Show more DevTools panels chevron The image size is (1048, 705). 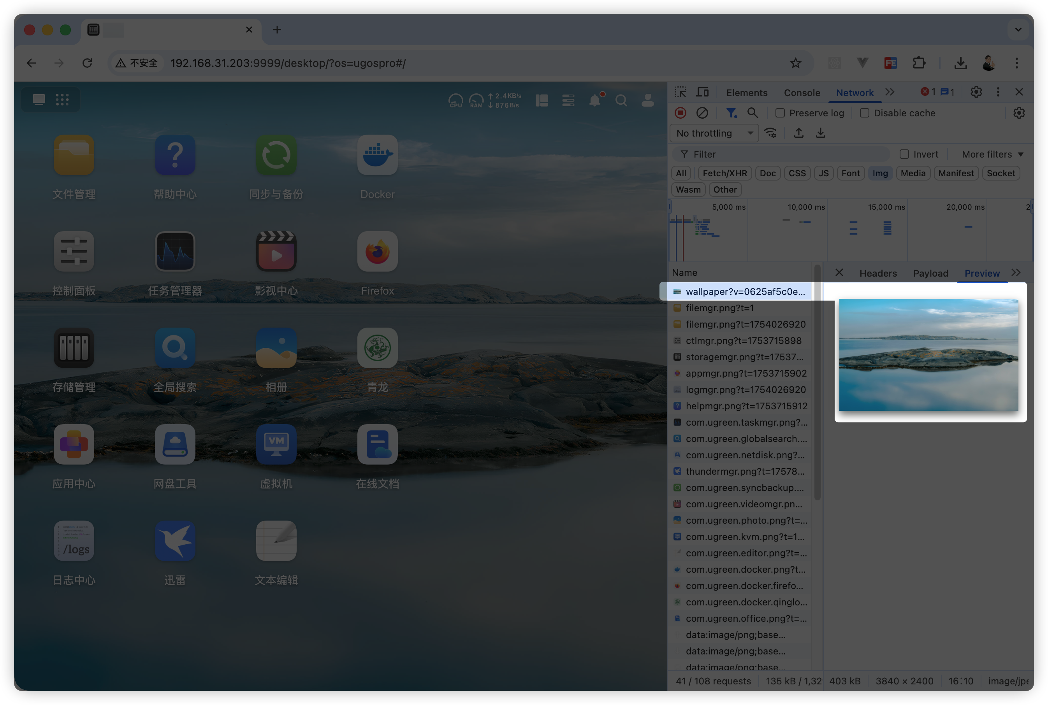[890, 92]
